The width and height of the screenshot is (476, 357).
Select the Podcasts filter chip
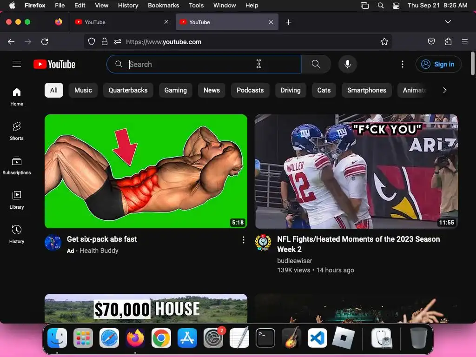click(x=250, y=90)
